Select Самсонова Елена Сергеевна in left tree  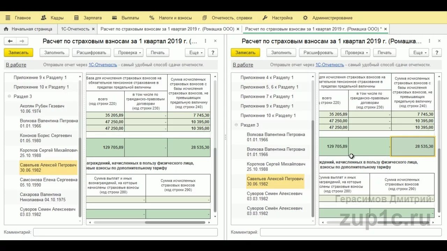[49, 182]
